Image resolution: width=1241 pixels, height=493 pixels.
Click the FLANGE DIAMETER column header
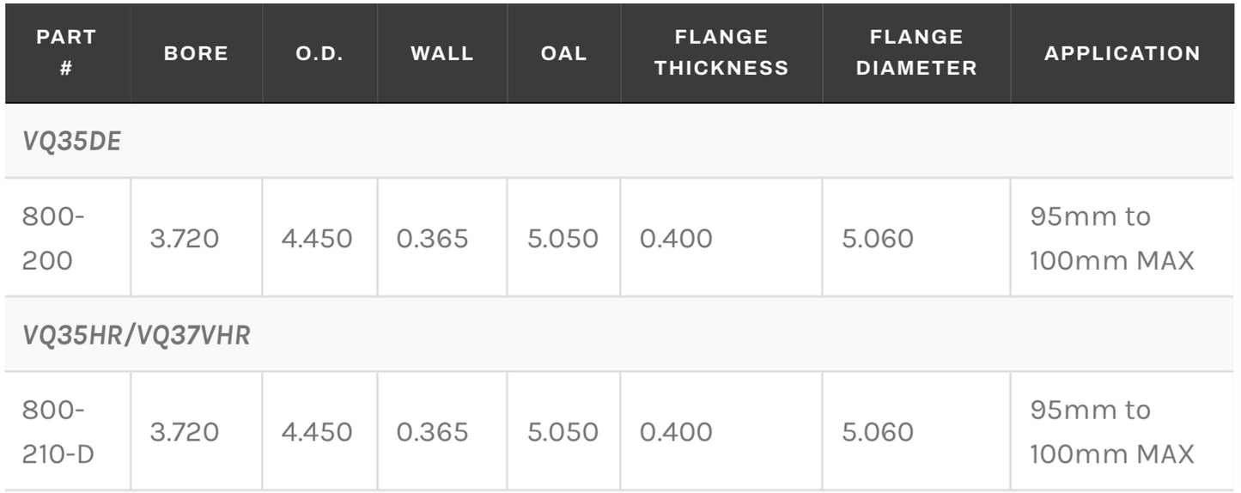point(916,52)
